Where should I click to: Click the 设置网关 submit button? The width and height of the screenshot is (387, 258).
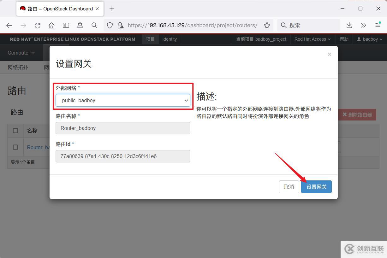coord(316,187)
